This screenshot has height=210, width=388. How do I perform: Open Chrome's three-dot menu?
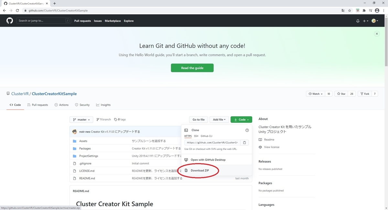coord(383,10)
